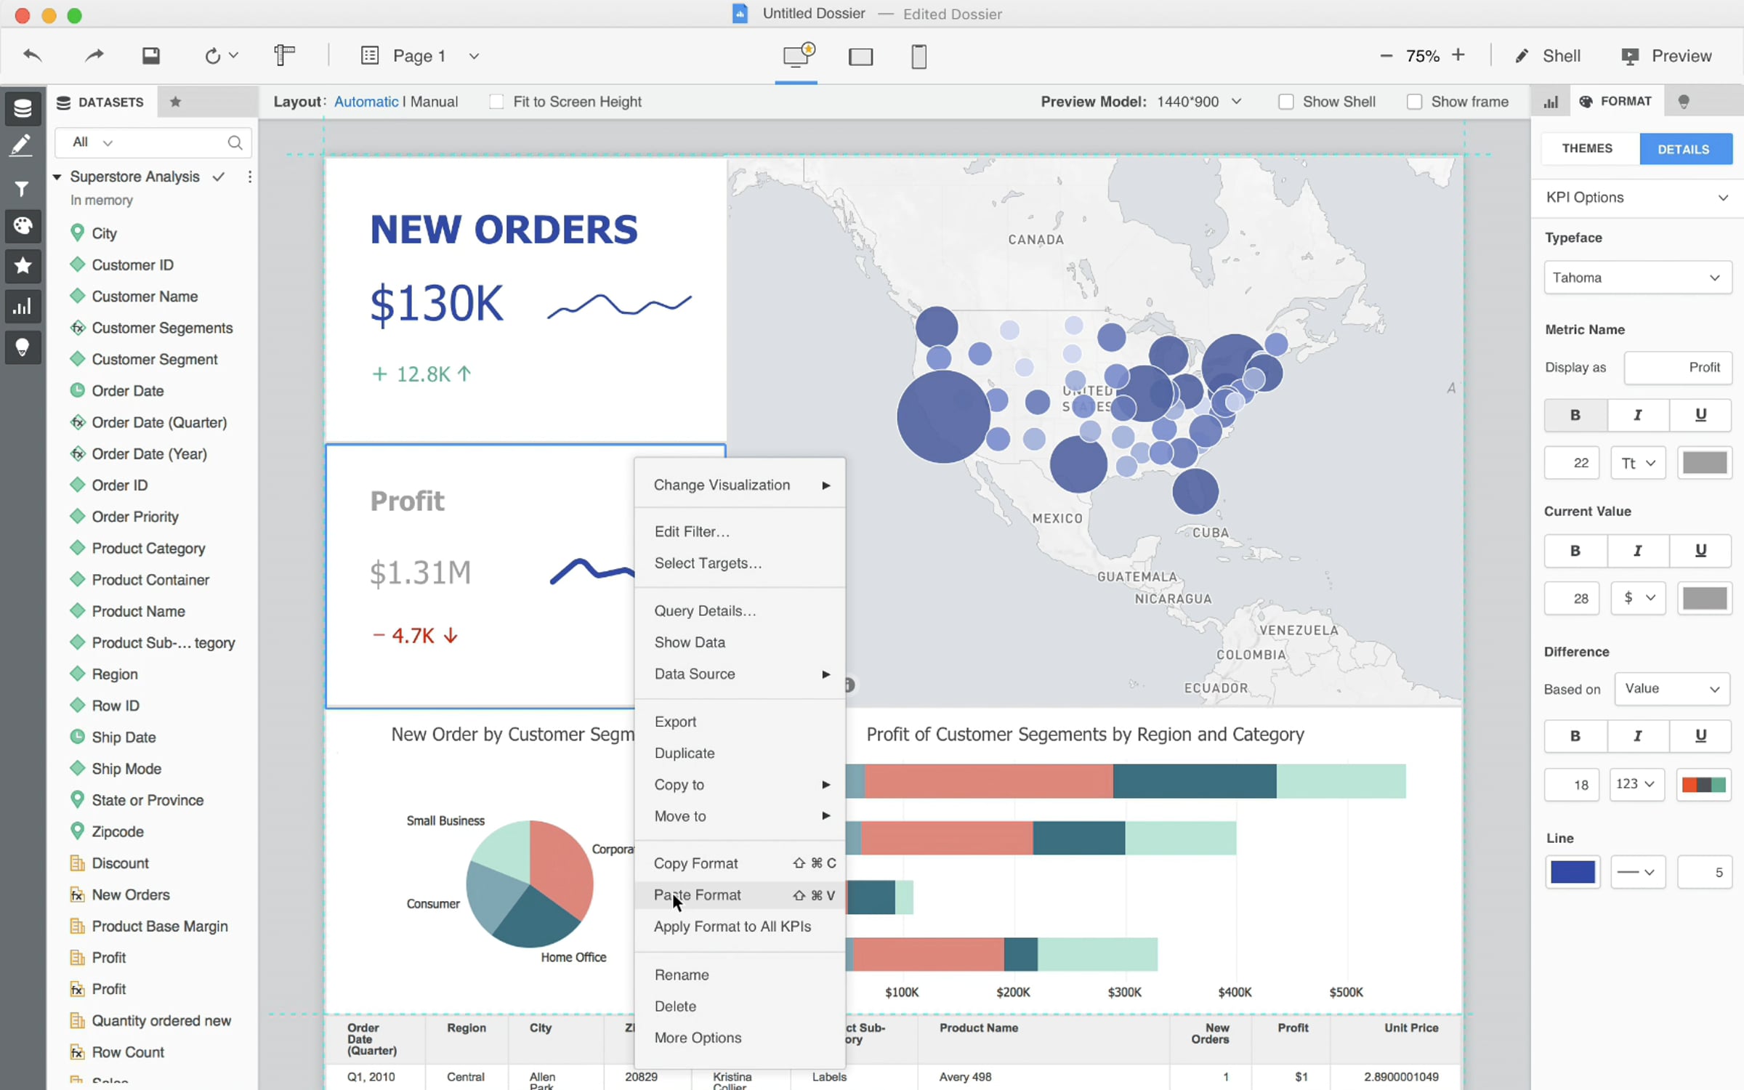
Task: Click the undo arrow in the toolbar
Action: 33,55
